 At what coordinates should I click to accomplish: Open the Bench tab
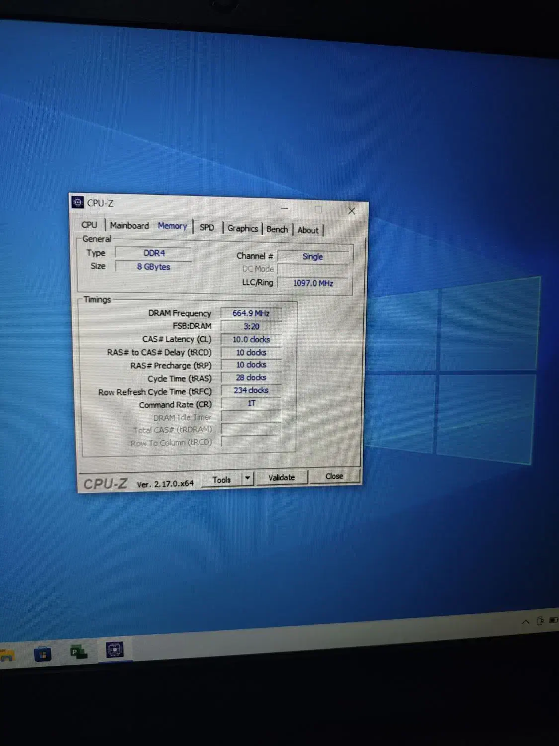coord(277,229)
